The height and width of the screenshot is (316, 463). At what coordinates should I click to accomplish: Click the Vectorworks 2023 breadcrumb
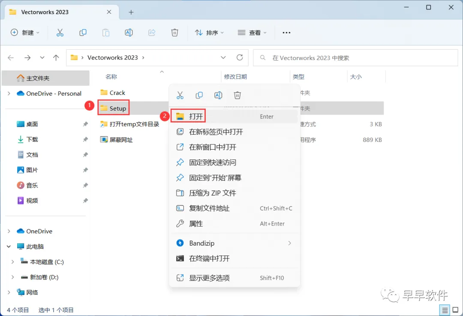(x=112, y=57)
